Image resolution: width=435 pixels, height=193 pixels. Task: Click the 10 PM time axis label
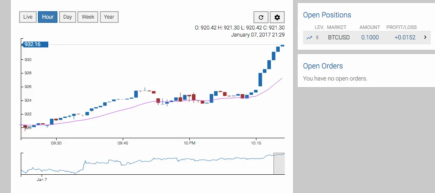coord(189,143)
